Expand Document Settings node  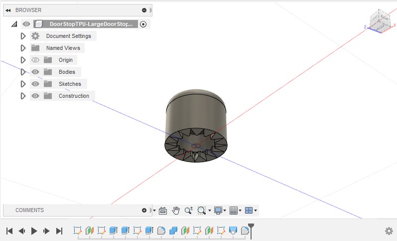(23, 36)
